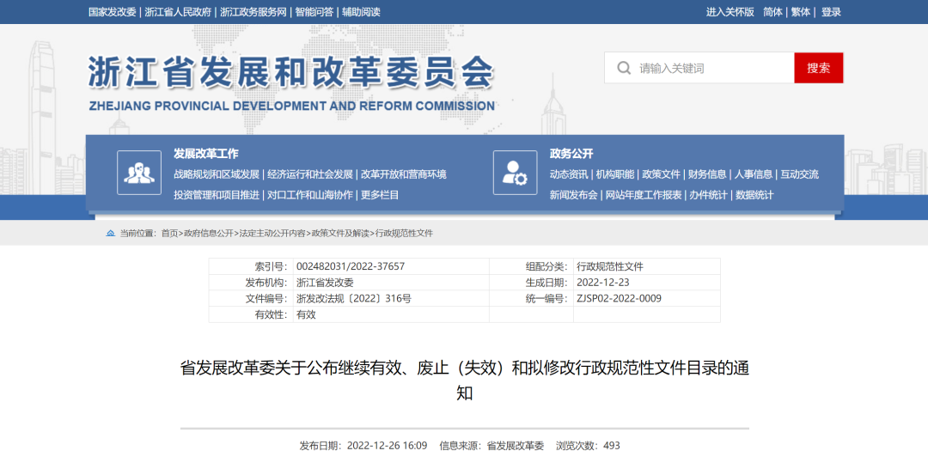The width and height of the screenshot is (928, 457).
Task: Switch to 繁体 language option
Action: point(801,12)
